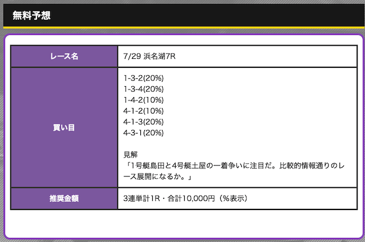This screenshot has height=242, width=365.
Task: Click the comment starting 「1号艇島田と4号艇土屋
Action: (234, 166)
